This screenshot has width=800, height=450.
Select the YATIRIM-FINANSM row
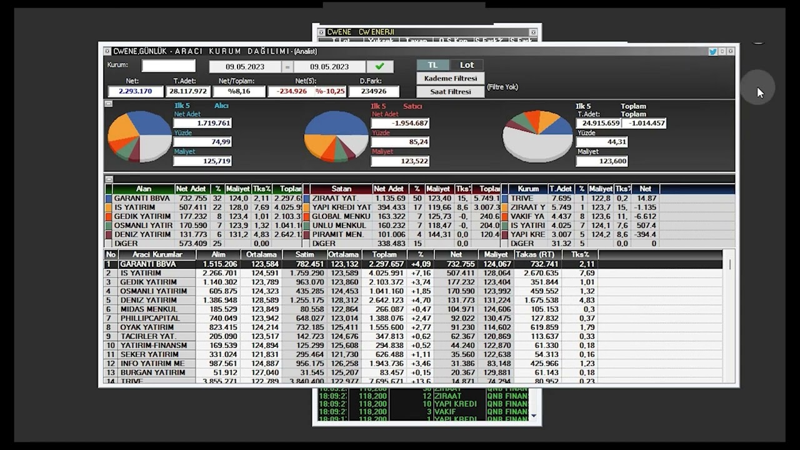[412, 346]
